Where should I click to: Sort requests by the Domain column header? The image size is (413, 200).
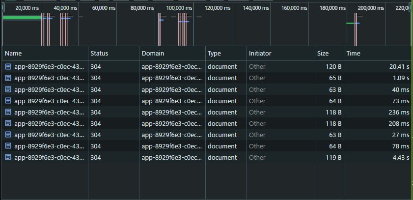(172, 54)
